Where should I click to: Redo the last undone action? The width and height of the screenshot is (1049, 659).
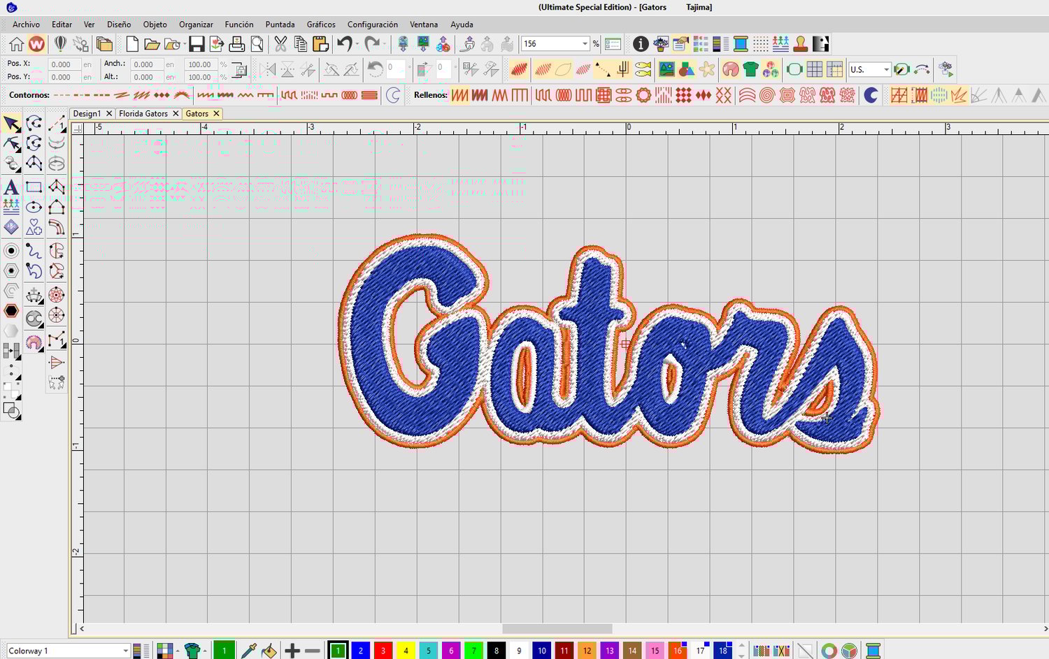[x=371, y=44]
